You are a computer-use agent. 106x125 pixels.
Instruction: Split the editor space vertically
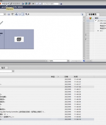pyautogui.click(x=40, y=4)
